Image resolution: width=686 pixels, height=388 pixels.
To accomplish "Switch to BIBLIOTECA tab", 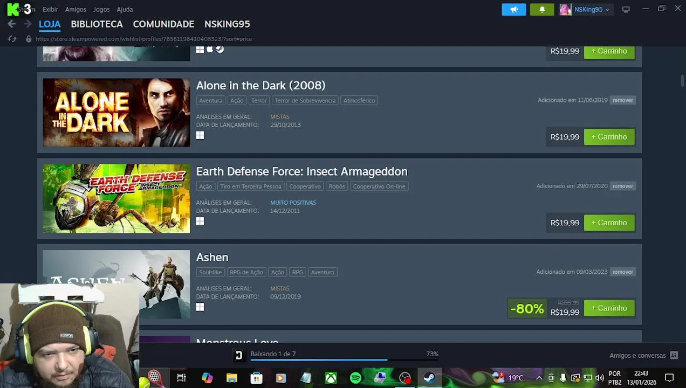I will coord(97,24).
